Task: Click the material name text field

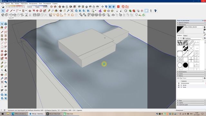Action: (193, 27)
